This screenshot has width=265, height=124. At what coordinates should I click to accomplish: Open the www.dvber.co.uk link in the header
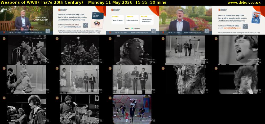click(244, 2)
